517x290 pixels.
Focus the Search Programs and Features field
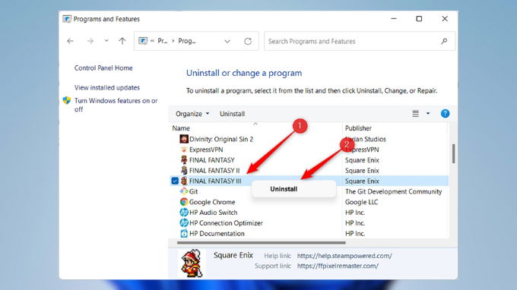pos(353,41)
